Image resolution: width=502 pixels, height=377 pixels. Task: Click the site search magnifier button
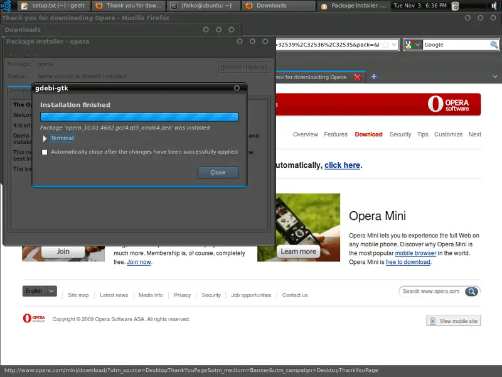point(472,292)
